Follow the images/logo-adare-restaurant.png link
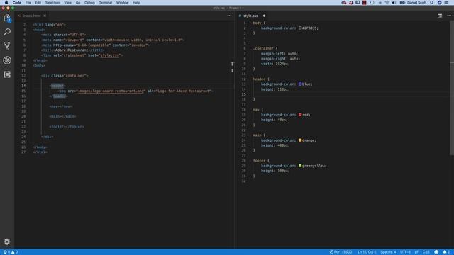Screen dimensions: 454x255 [111, 91]
